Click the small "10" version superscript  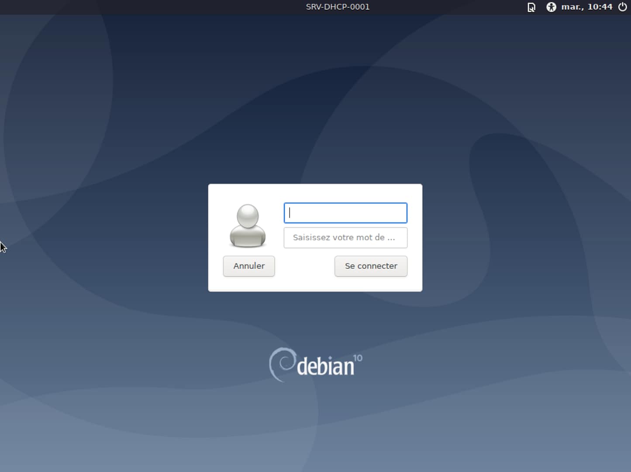(358, 358)
